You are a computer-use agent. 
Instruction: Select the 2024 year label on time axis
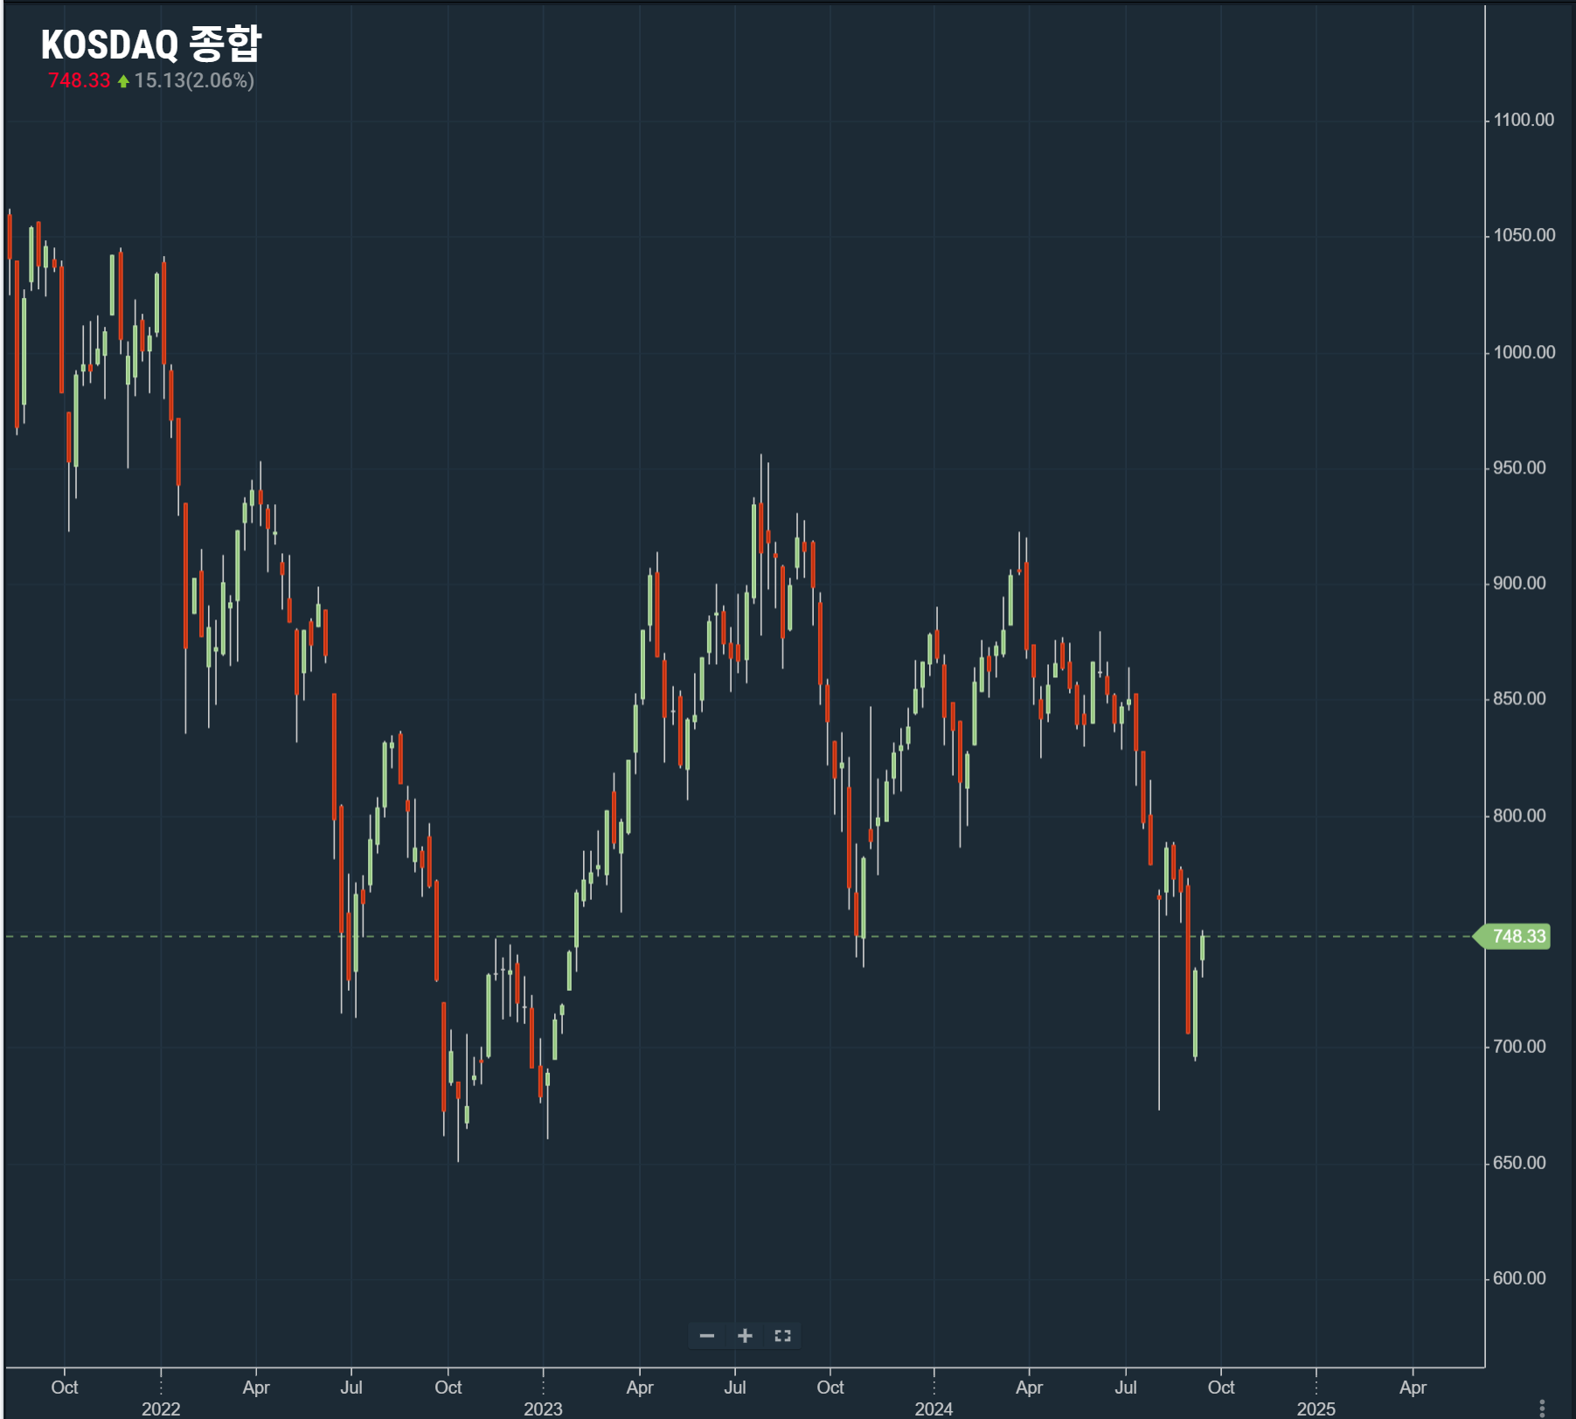[934, 1409]
